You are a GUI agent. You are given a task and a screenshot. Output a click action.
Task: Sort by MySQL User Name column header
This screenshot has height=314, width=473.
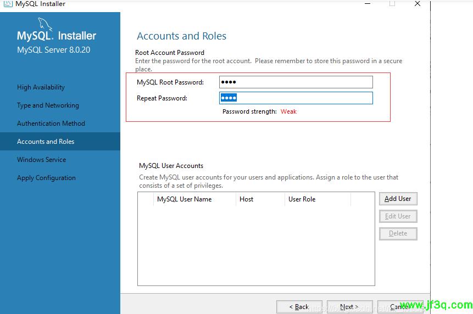(184, 199)
